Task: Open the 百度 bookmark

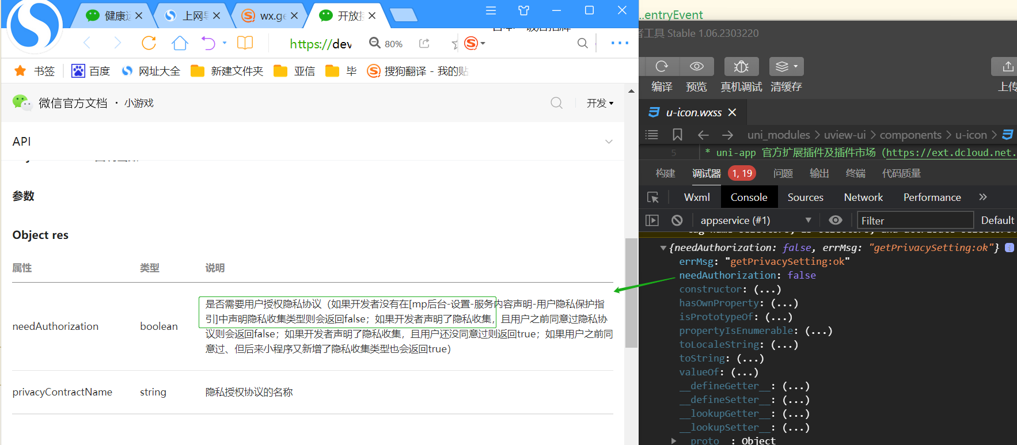Action: tap(90, 71)
